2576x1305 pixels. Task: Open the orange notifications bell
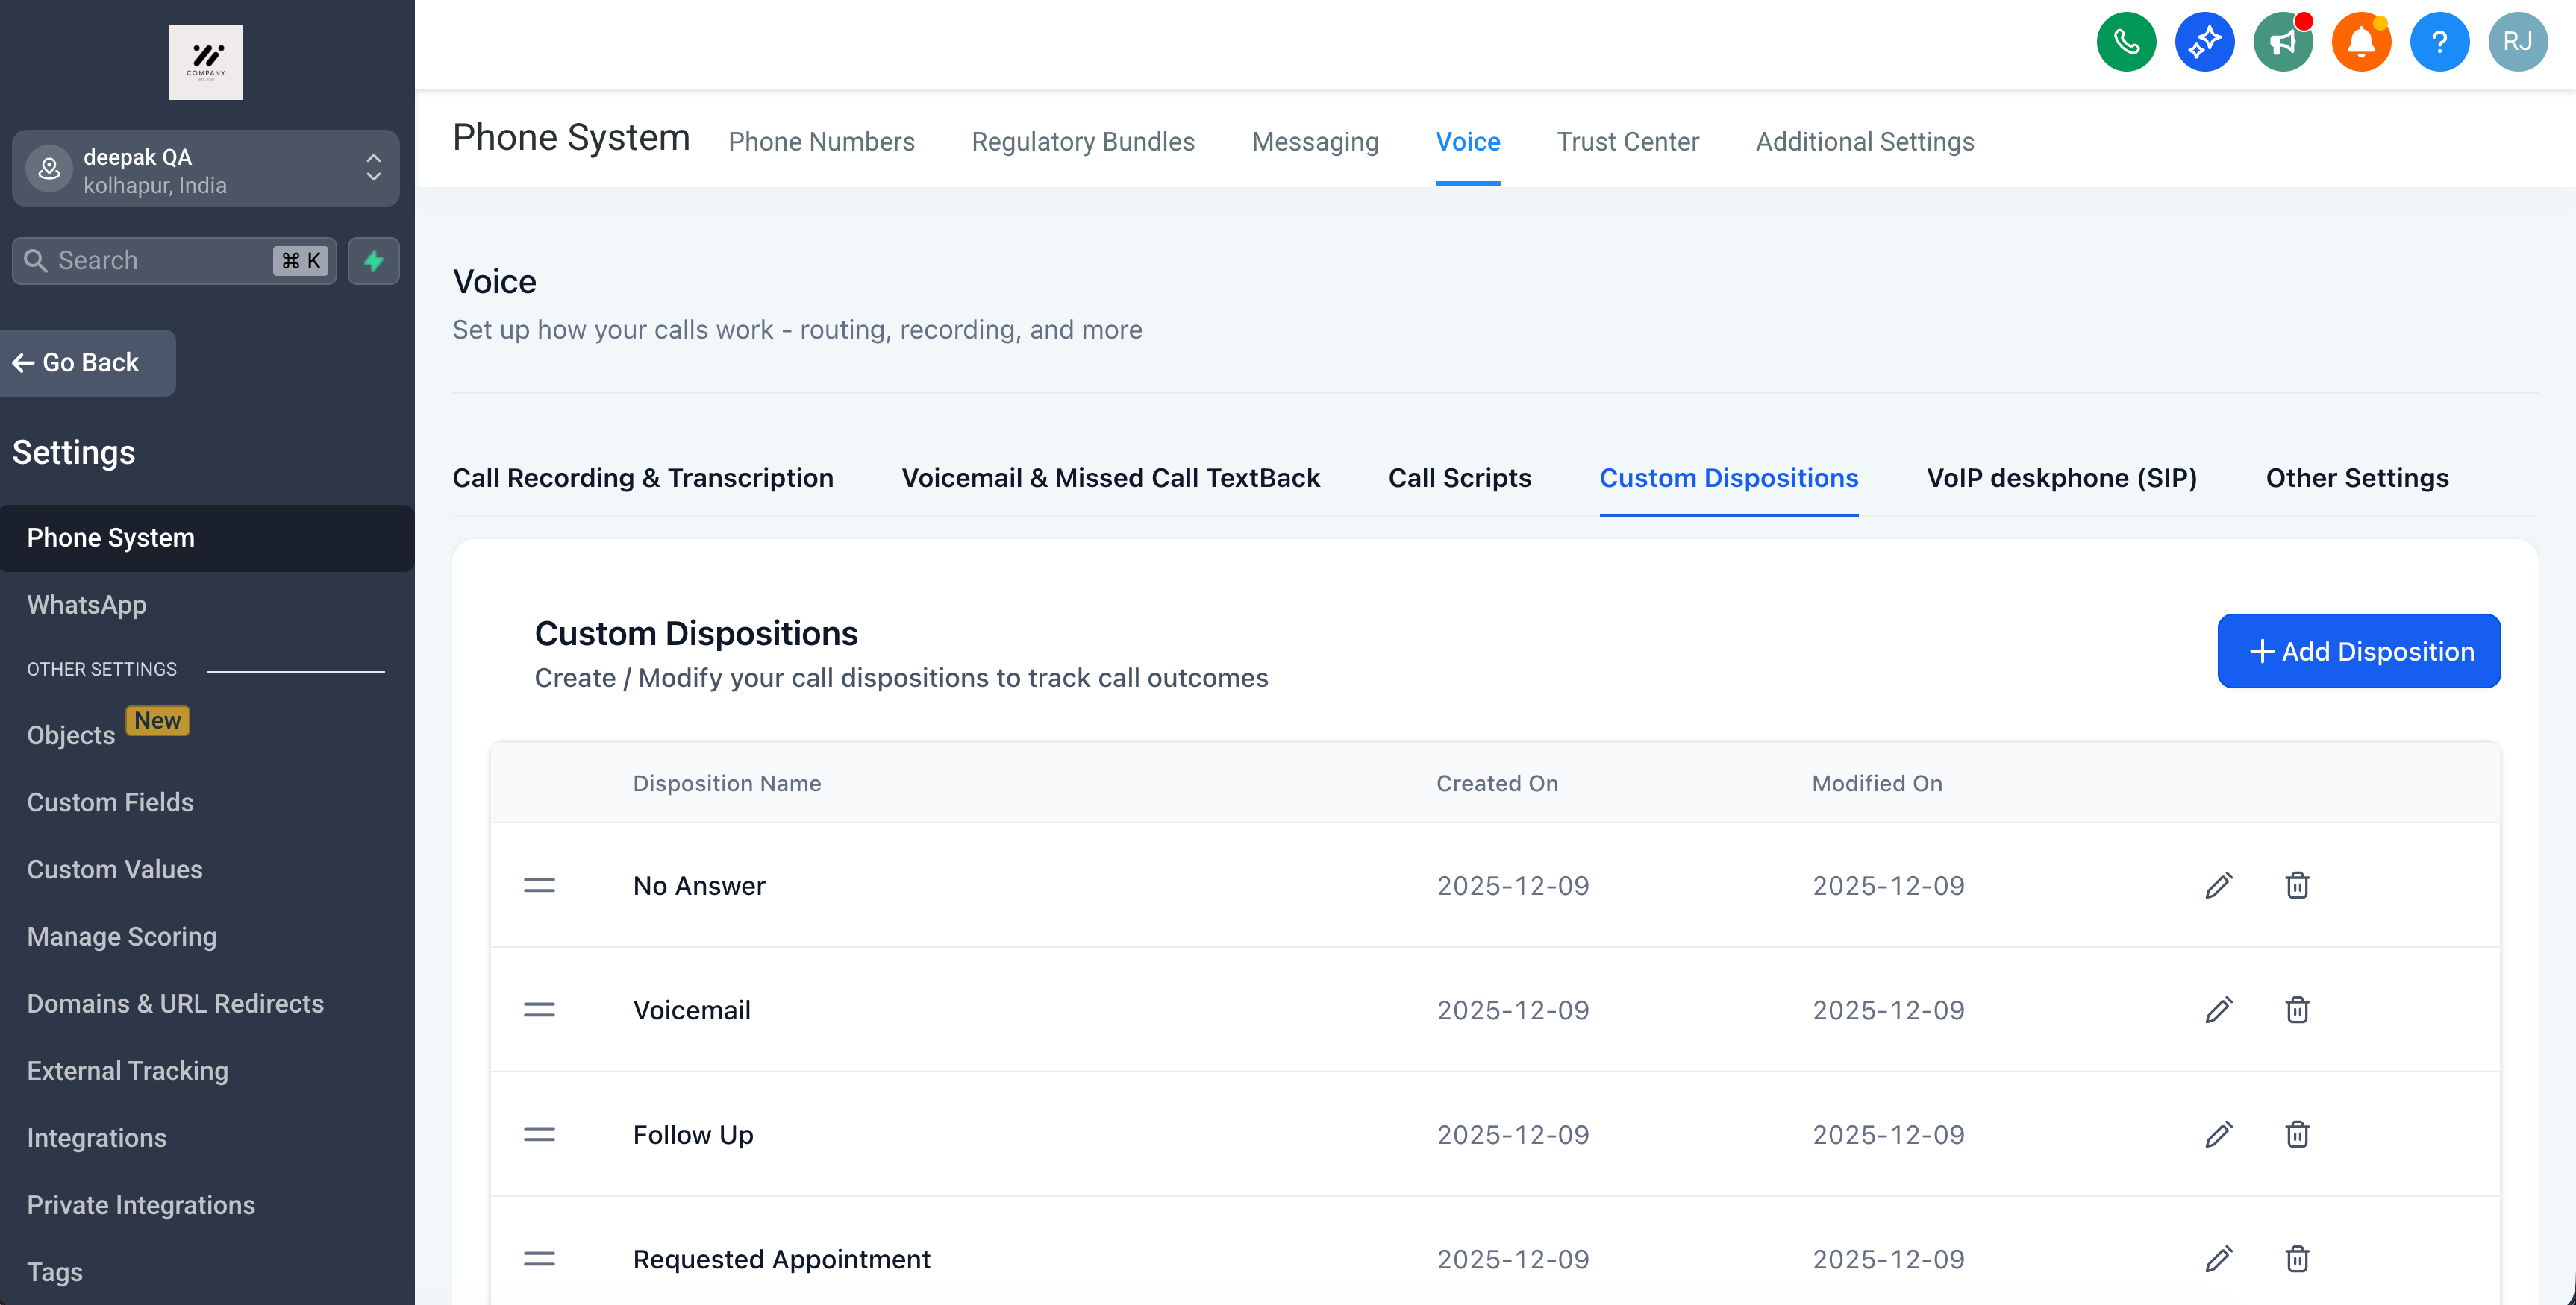point(2361,42)
